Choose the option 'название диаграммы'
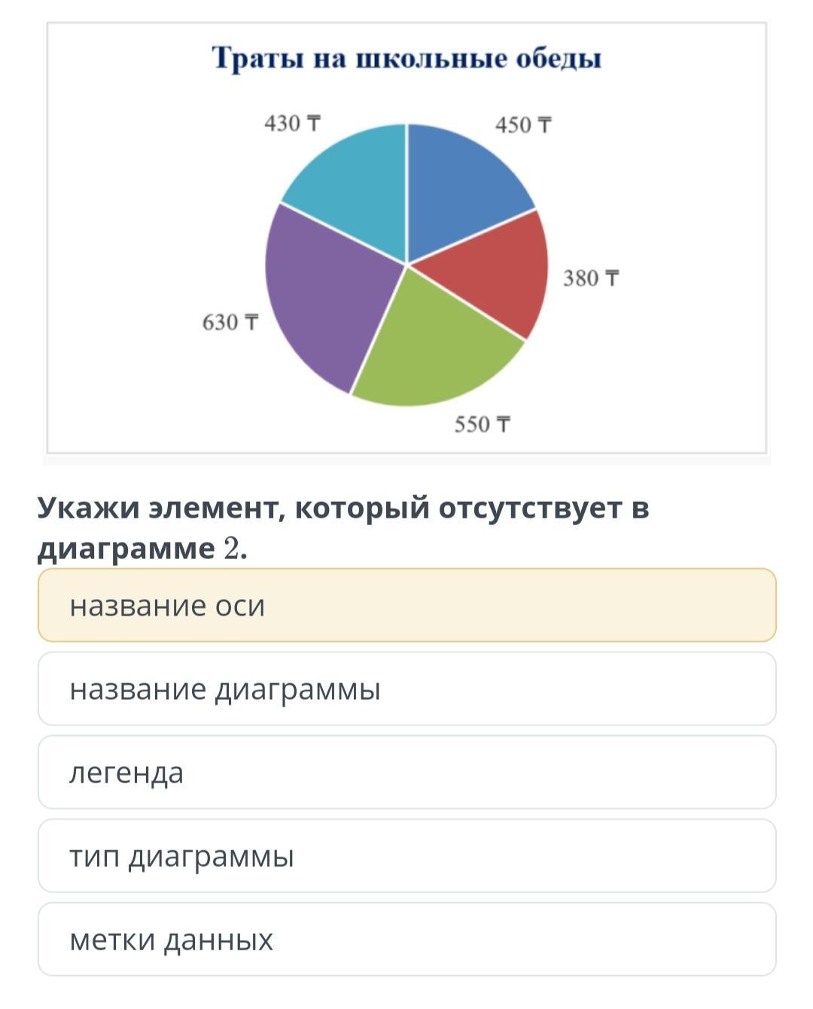Screen dimensions: 813x1009 [x=406, y=688]
